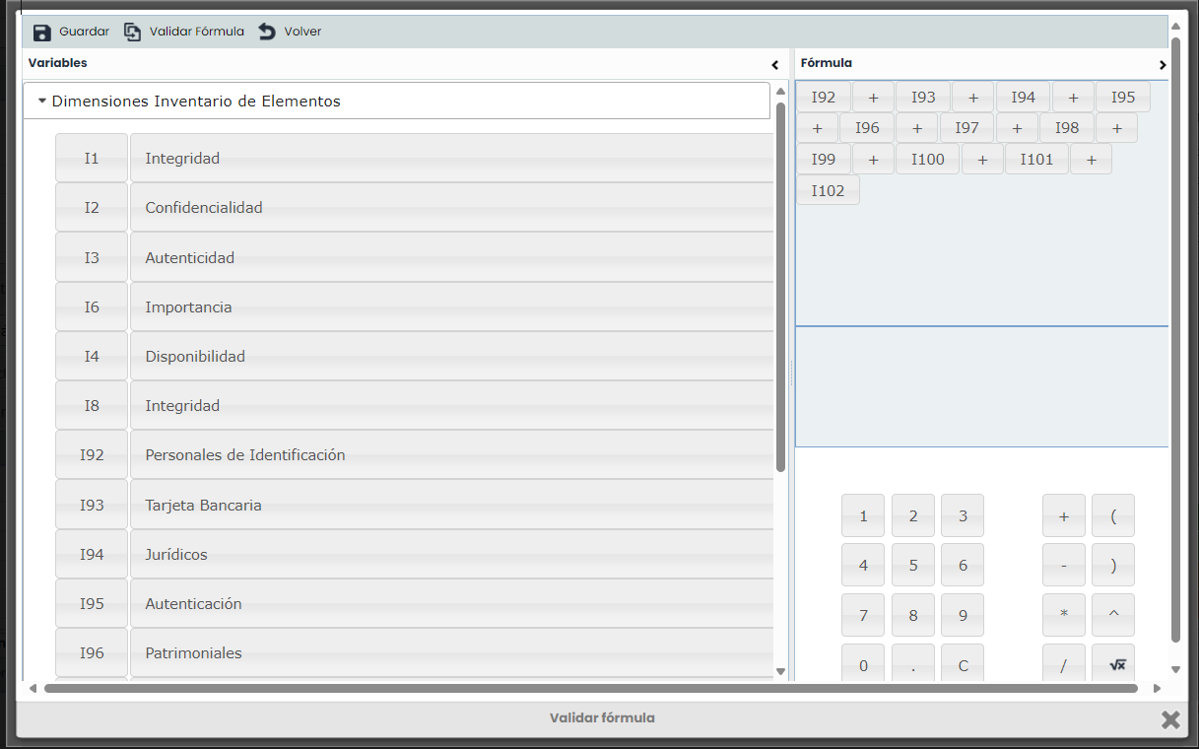Click the Volver back arrow icon
The image size is (1199, 749).
coord(267,33)
